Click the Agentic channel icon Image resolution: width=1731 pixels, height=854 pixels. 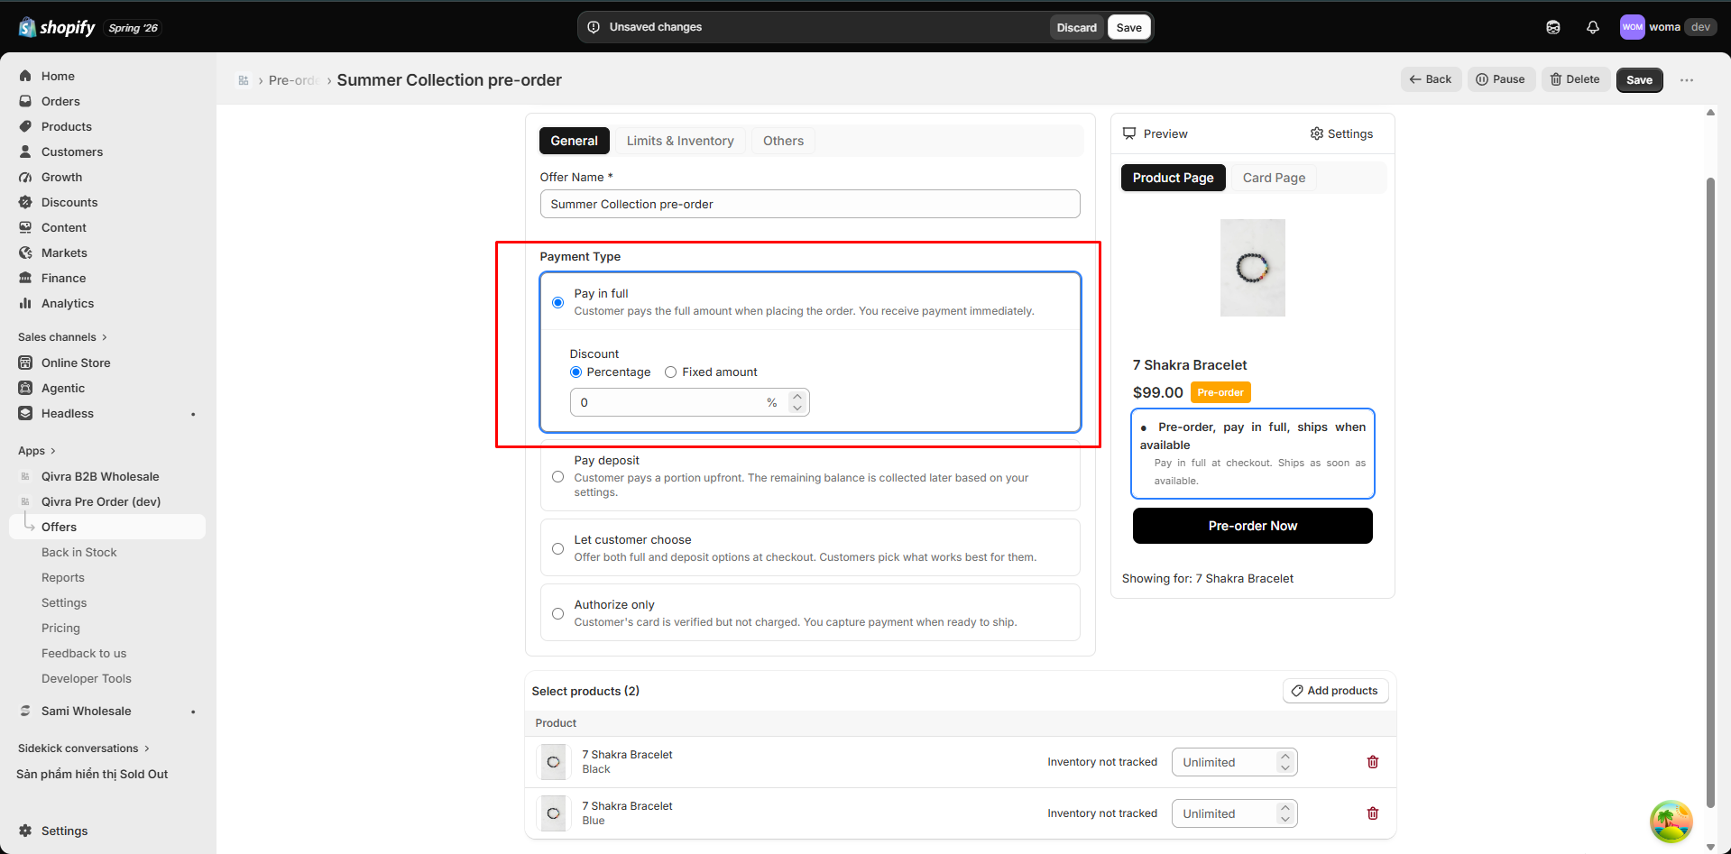[25, 388]
